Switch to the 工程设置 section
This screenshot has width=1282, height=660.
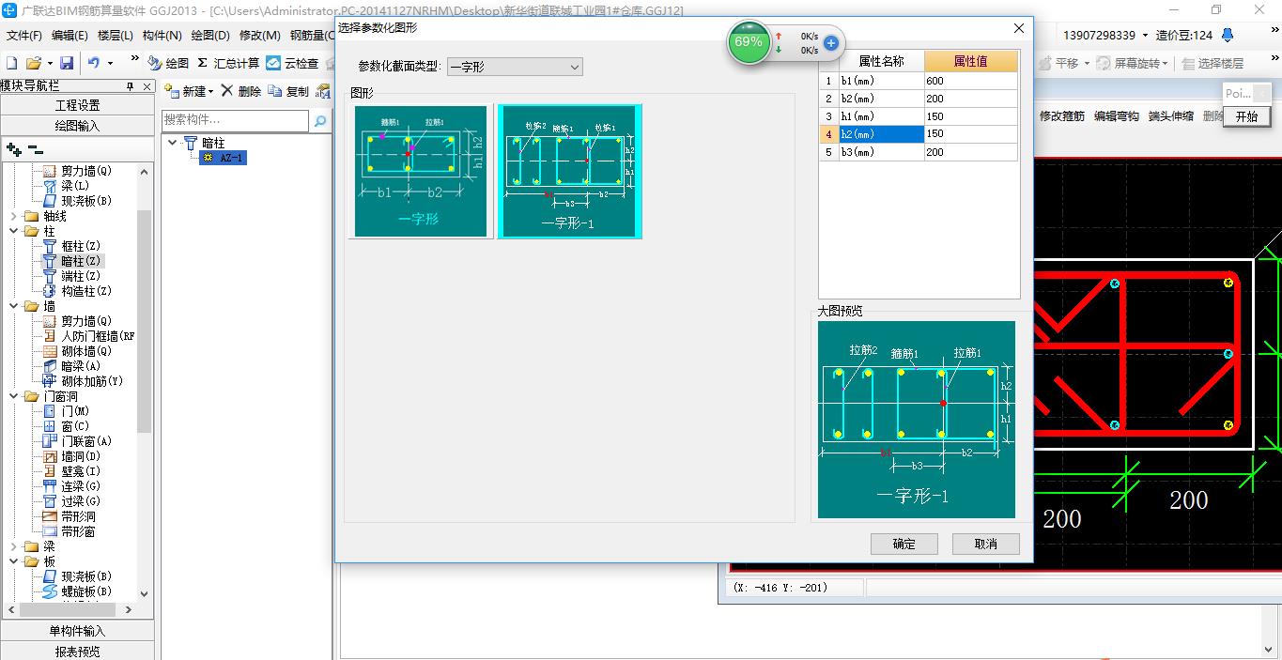tap(77, 105)
